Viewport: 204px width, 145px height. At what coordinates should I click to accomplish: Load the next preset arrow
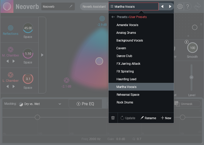pyautogui.click(x=170, y=6)
